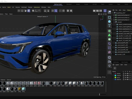Switch to the Axis Center tab
The image size is (132, 99).
click(125, 62)
